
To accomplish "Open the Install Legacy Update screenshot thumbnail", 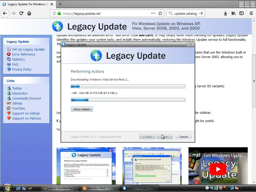I will (86, 166).
